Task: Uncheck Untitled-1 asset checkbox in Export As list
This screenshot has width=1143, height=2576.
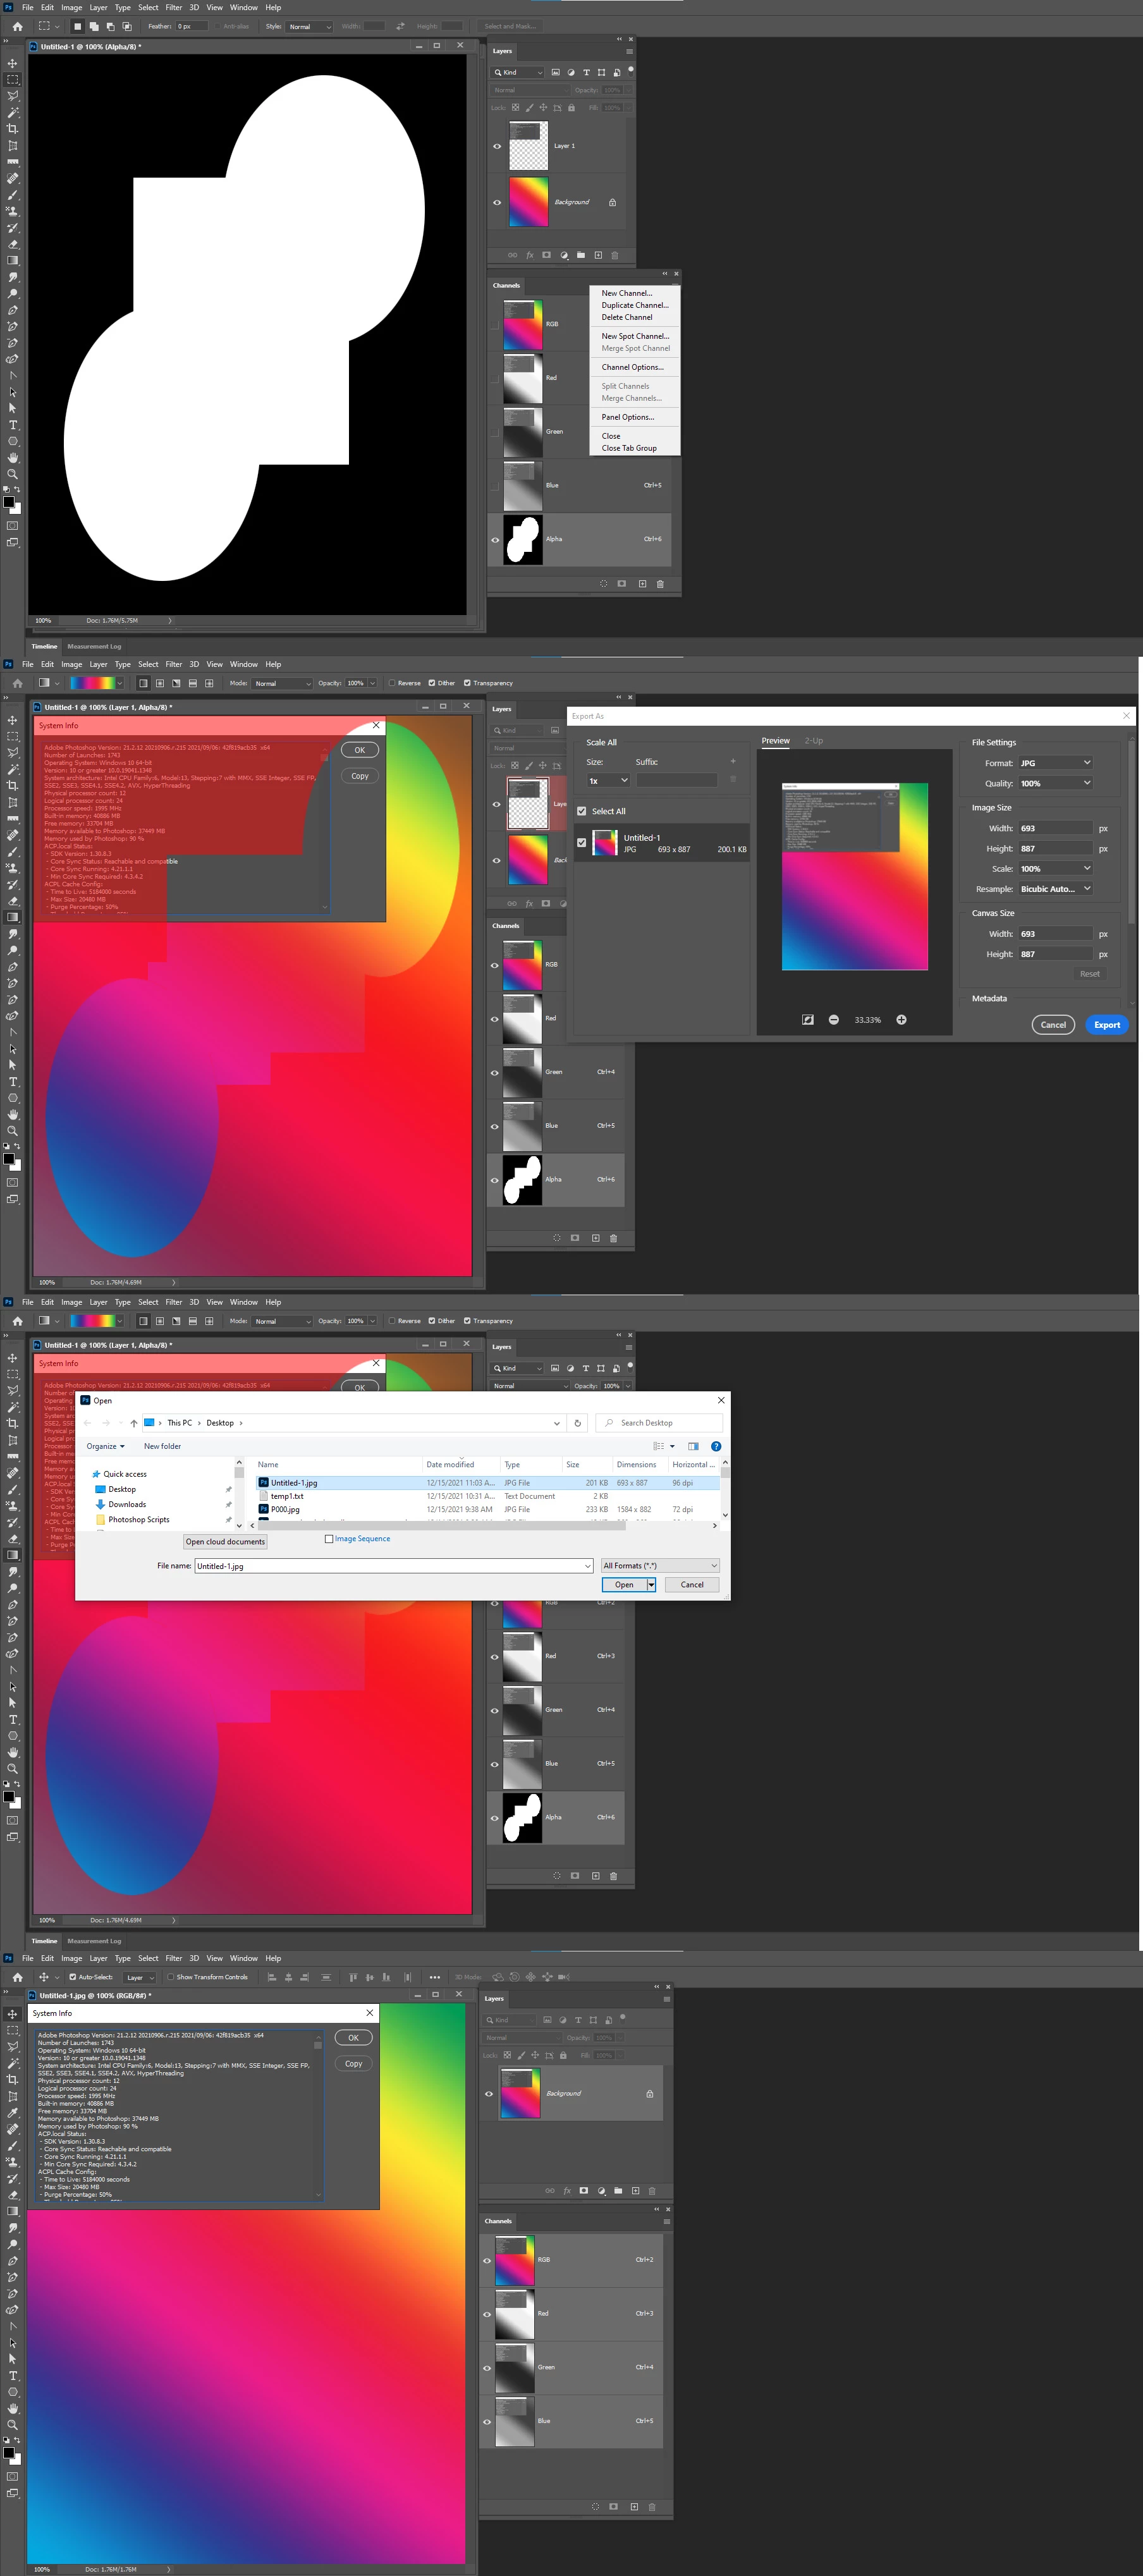Action: (582, 842)
